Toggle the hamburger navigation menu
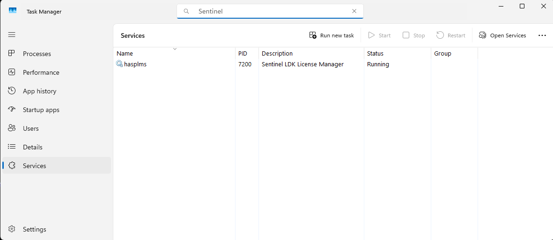 coord(12,35)
